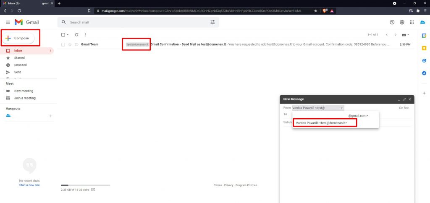Click the account avatar cloud icon

pyautogui.click(x=422, y=22)
